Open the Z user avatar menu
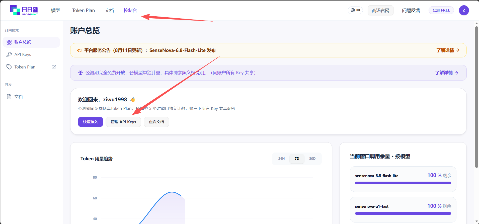The height and width of the screenshot is (224, 479). [x=464, y=10]
